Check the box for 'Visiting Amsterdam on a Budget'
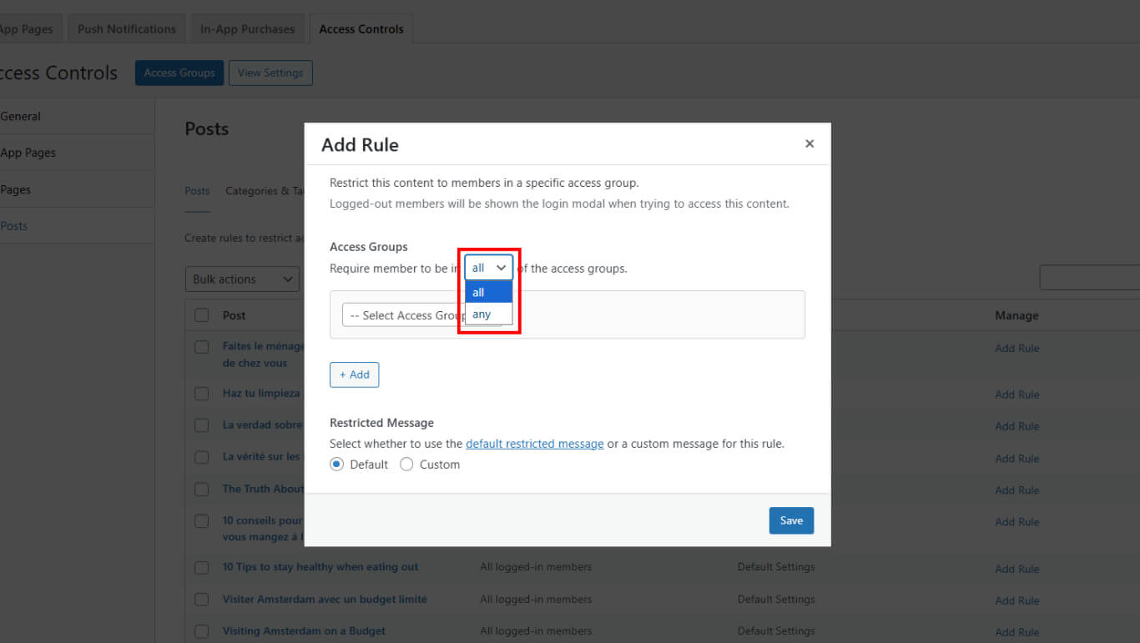 pyautogui.click(x=201, y=631)
